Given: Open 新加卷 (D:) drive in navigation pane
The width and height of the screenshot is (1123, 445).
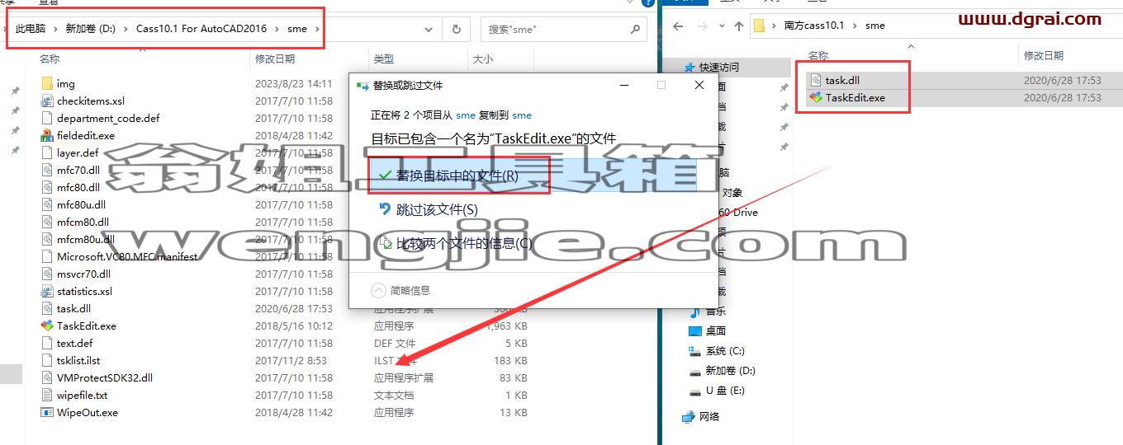Looking at the screenshot, I should (x=730, y=370).
